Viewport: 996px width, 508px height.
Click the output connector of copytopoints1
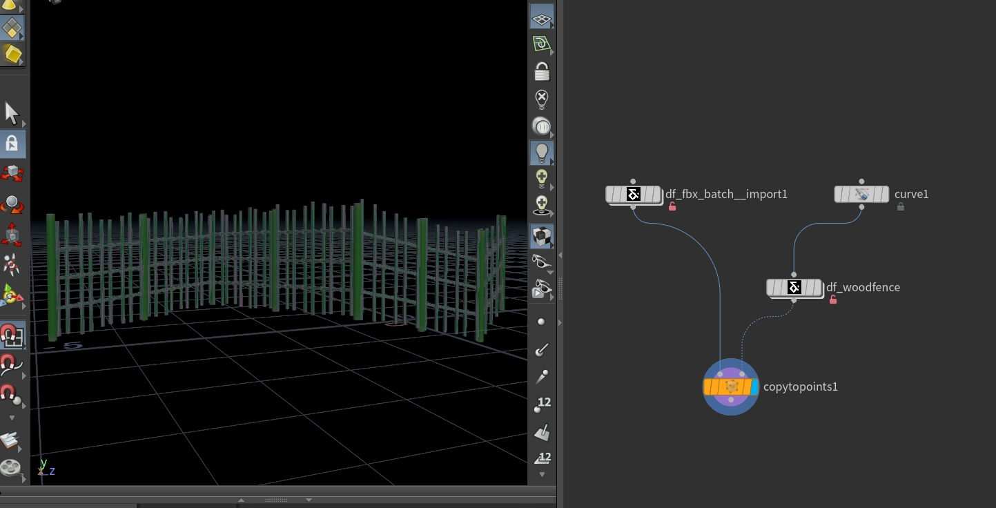click(x=731, y=400)
